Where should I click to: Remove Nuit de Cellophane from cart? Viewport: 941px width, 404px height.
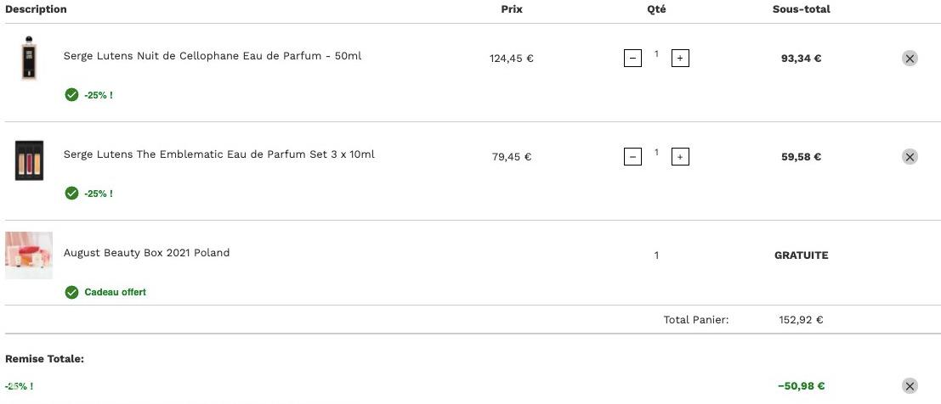(910, 59)
